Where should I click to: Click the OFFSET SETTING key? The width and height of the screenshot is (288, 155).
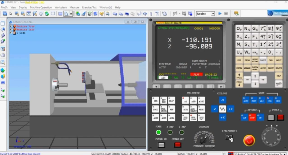pos(255,60)
